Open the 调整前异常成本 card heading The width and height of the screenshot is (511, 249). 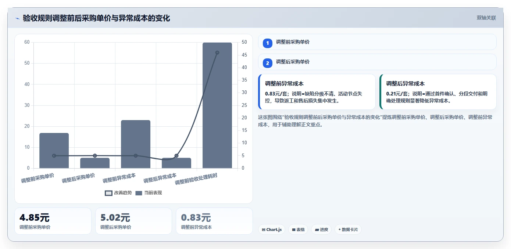coord(284,84)
